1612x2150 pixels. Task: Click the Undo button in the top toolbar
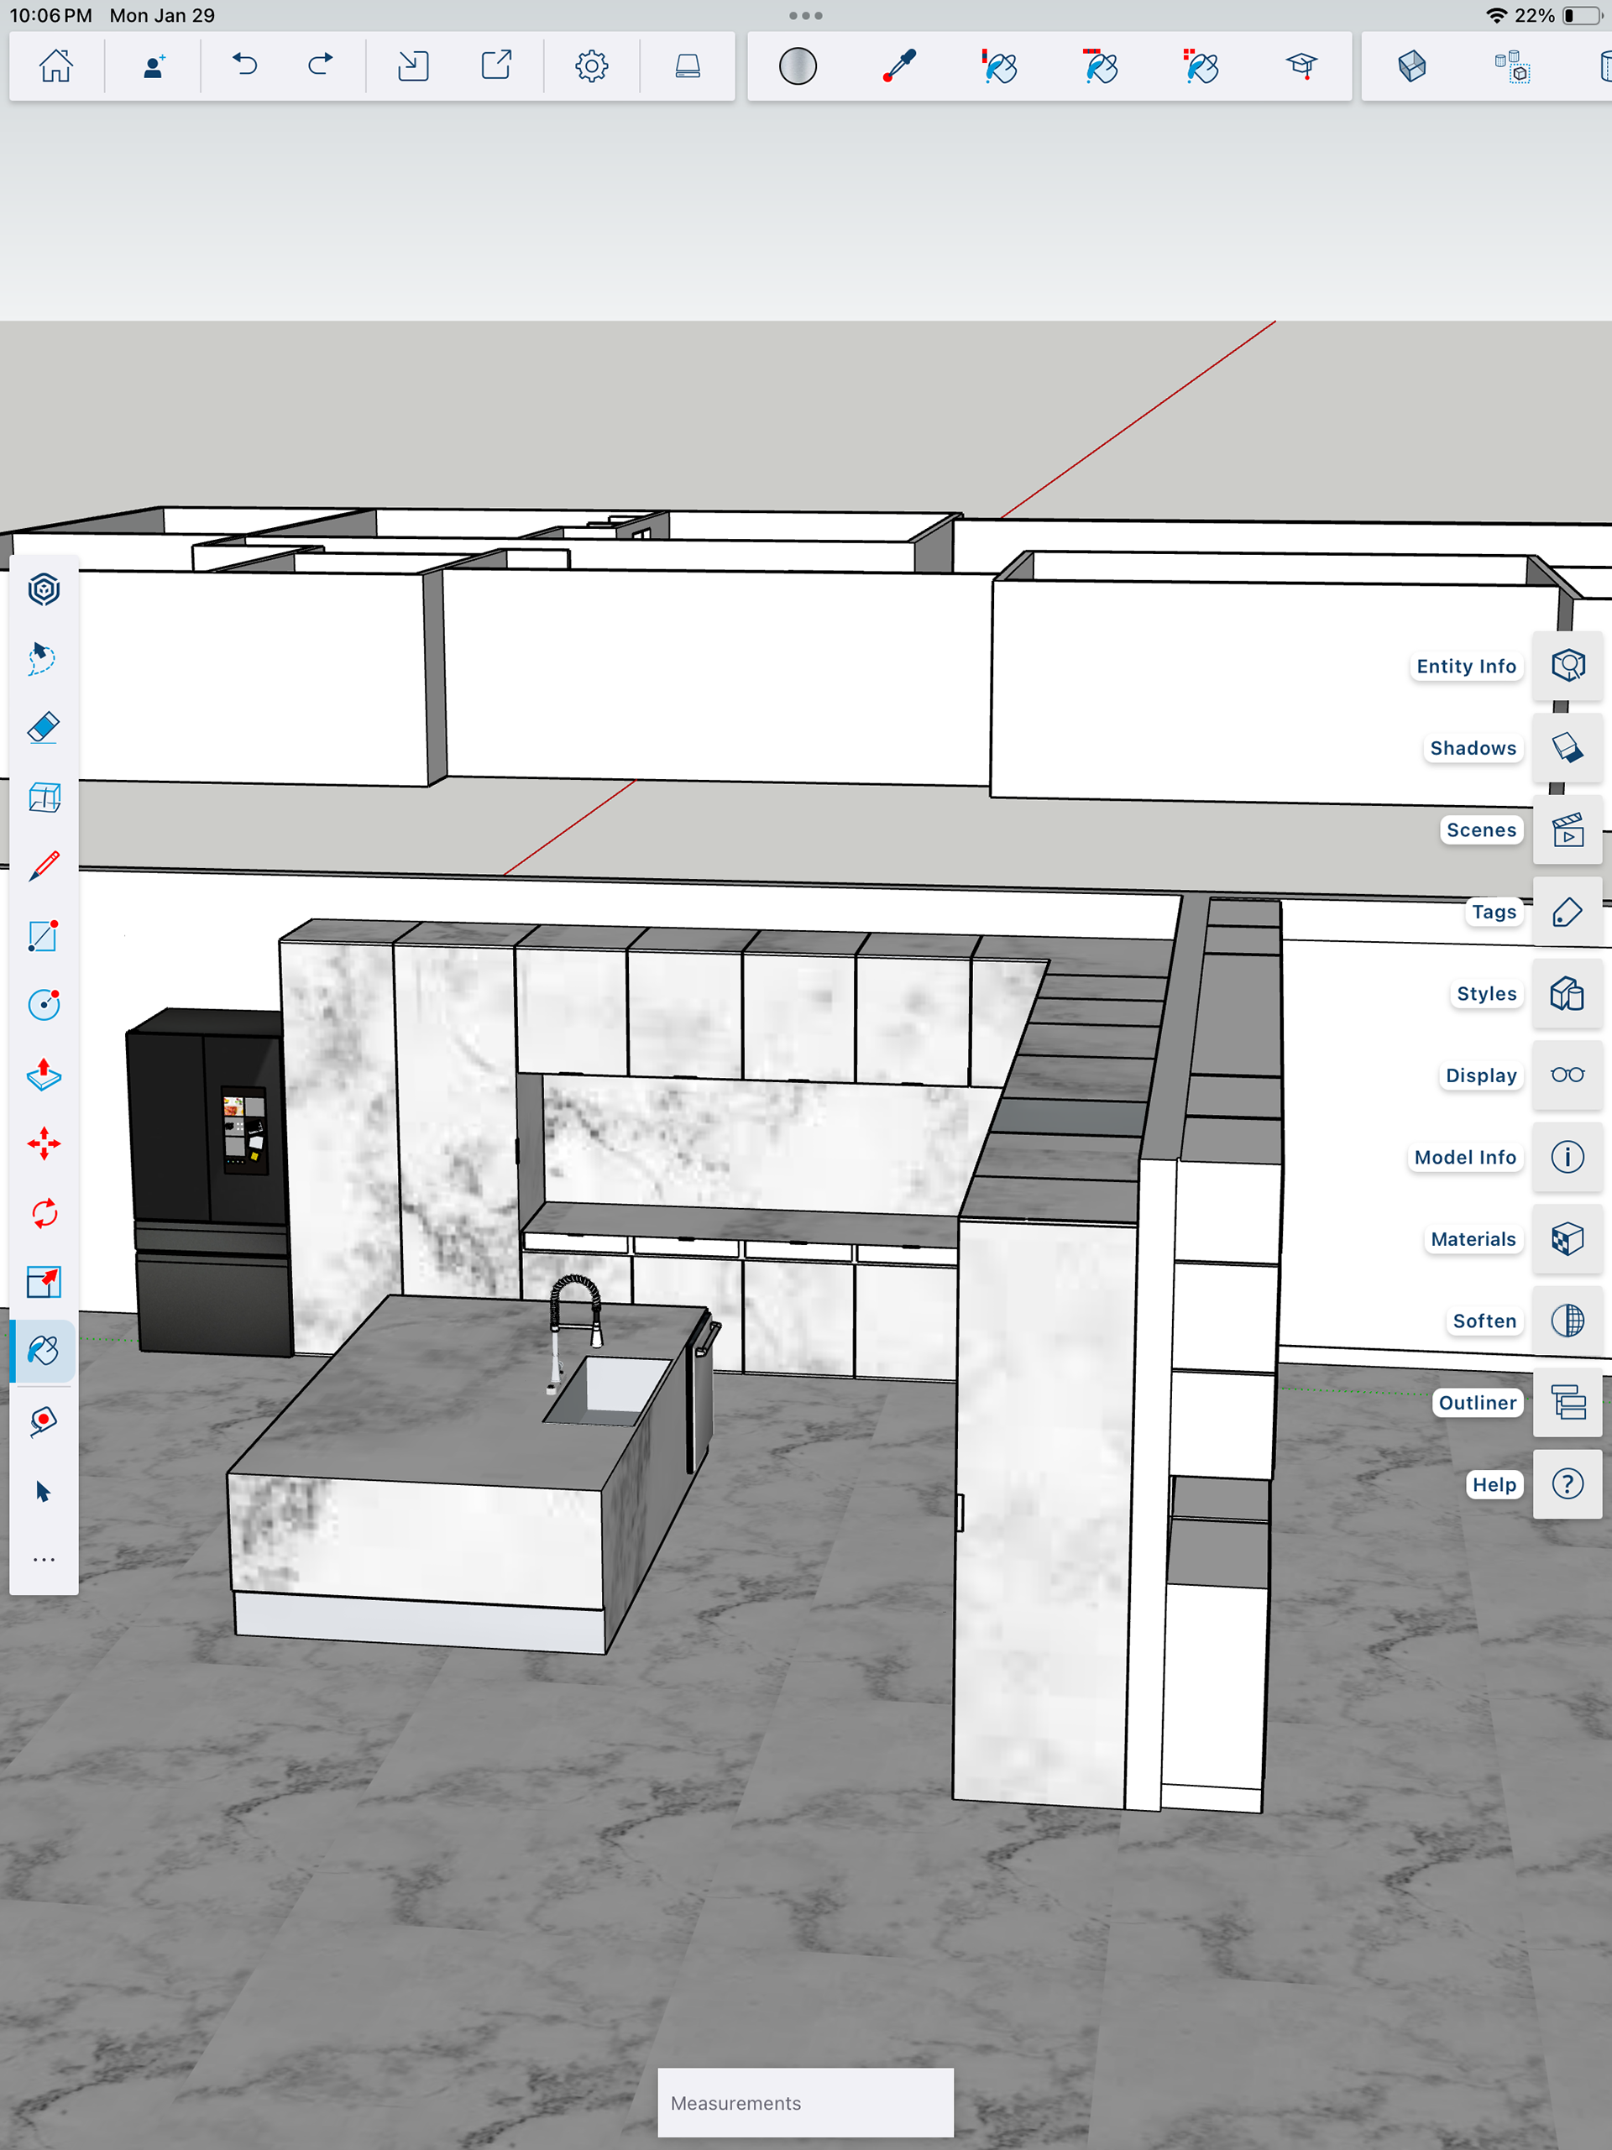[x=245, y=65]
